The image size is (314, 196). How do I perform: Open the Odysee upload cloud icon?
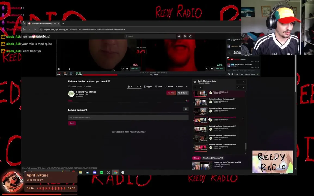pos(179,36)
